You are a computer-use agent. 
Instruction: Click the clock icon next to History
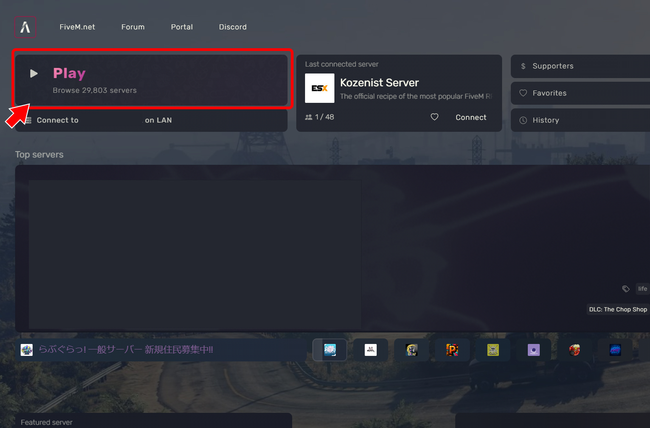tap(523, 120)
